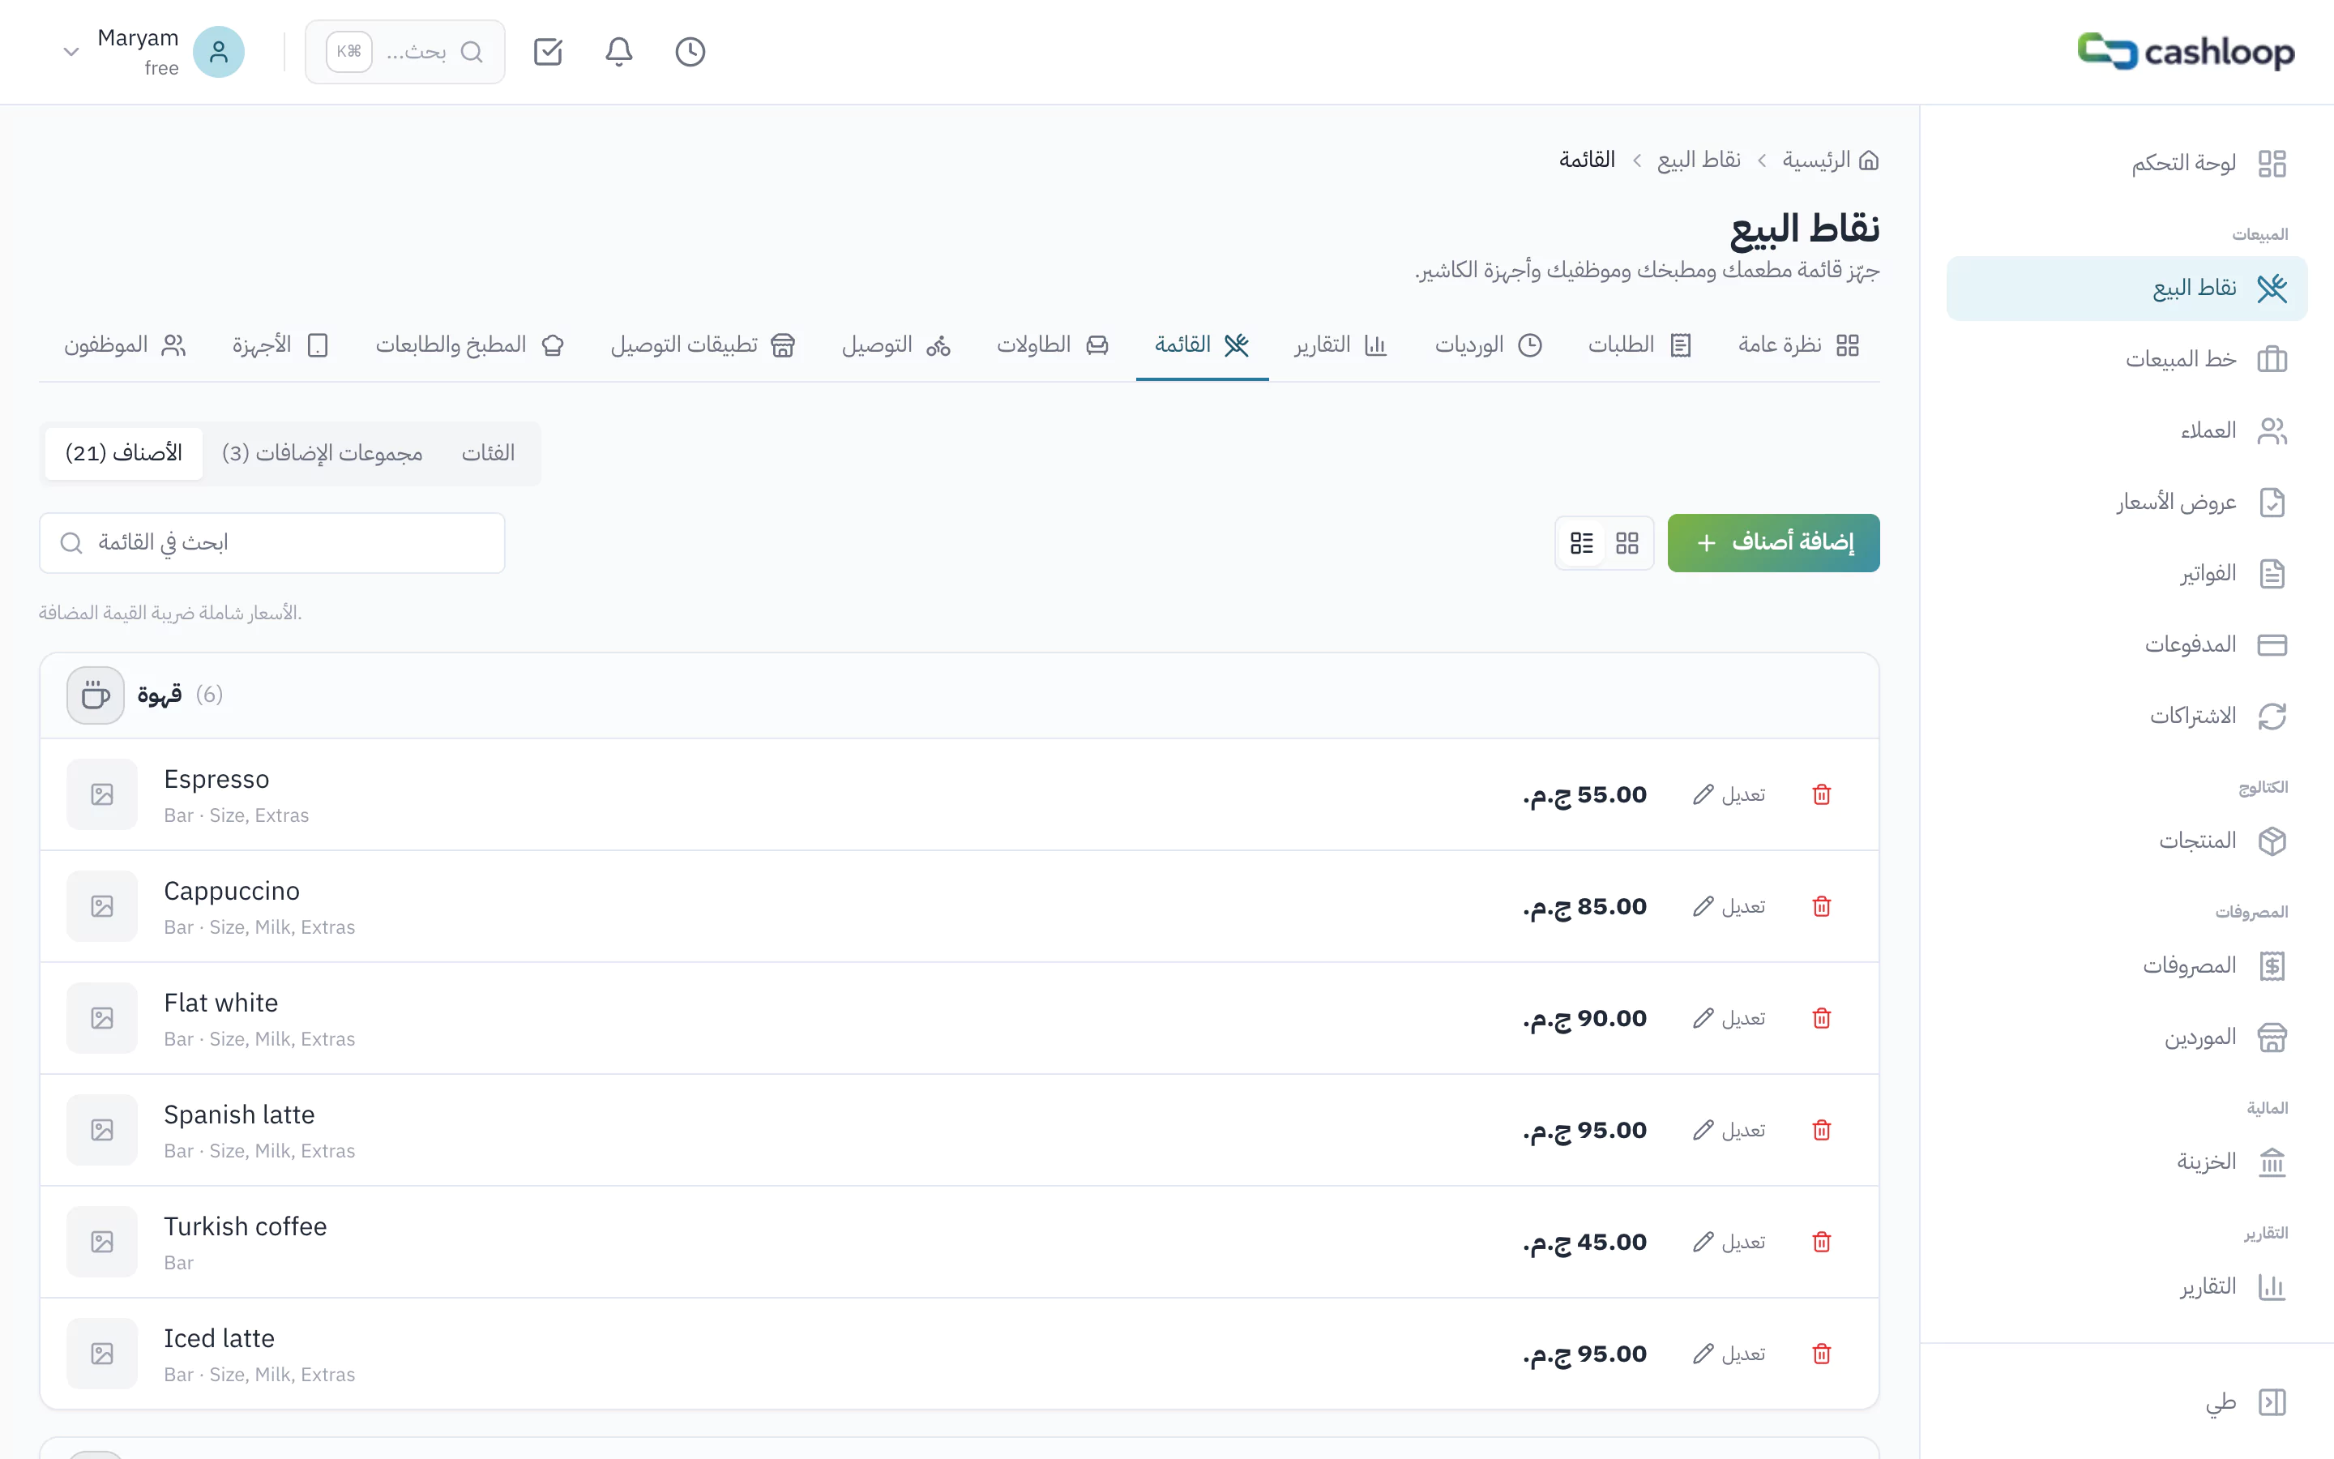2334x1459 pixels.
Task: Switch to the الطاولات tables tab
Action: tap(1052, 345)
